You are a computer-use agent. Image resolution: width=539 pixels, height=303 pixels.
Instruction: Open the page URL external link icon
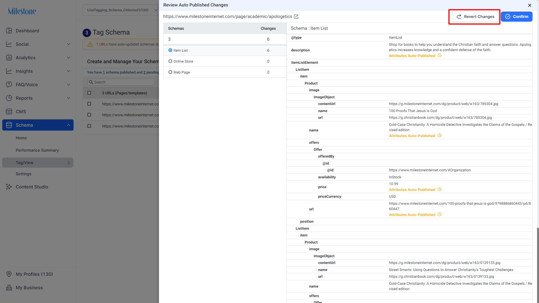click(296, 17)
